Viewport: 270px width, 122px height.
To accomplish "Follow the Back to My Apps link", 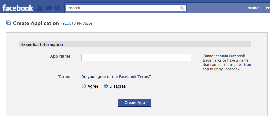I will coord(78,23).
